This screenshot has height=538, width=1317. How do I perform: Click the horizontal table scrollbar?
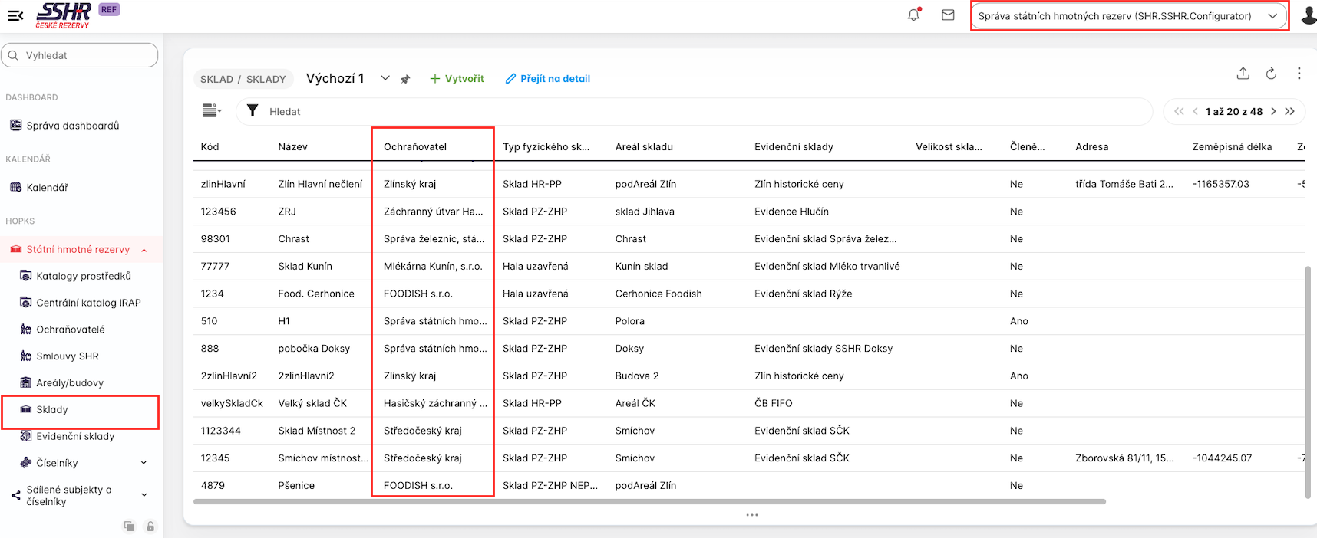(x=649, y=502)
